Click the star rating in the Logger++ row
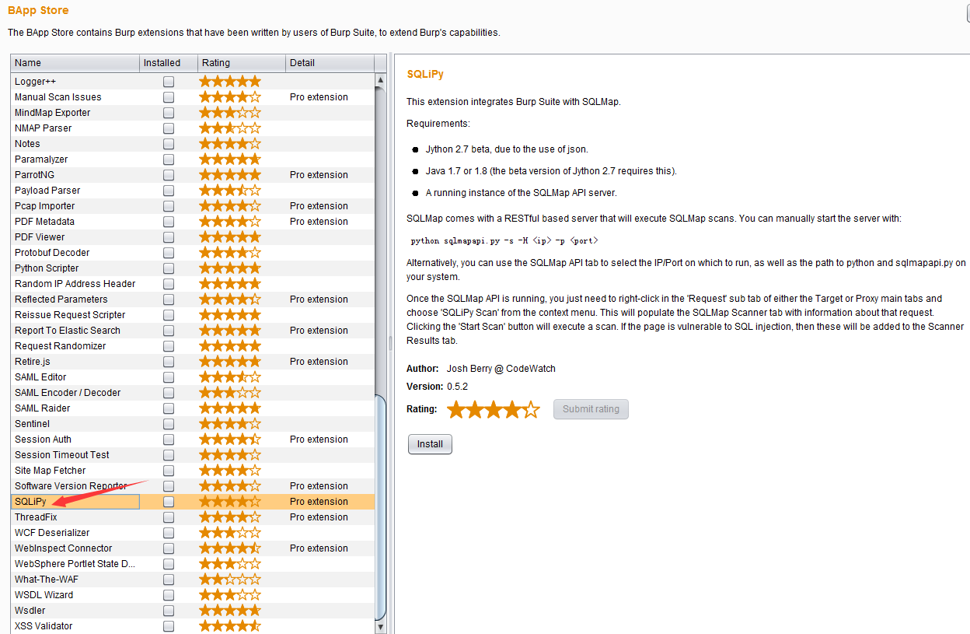Image resolution: width=970 pixels, height=634 pixels. 230,82
